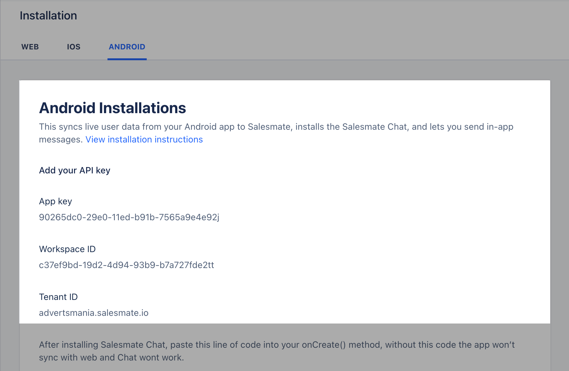Click the Add your API key label
Image resolution: width=569 pixels, height=371 pixels.
coord(75,171)
